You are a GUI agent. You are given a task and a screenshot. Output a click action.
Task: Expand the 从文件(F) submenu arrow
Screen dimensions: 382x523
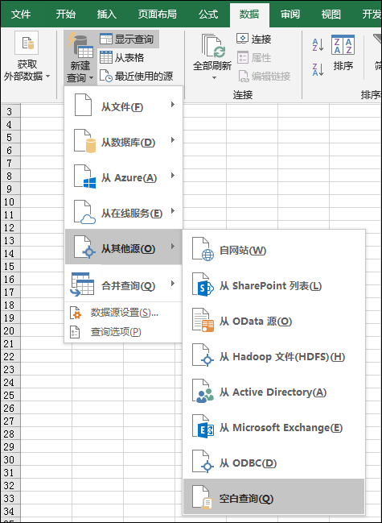[x=173, y=105]
